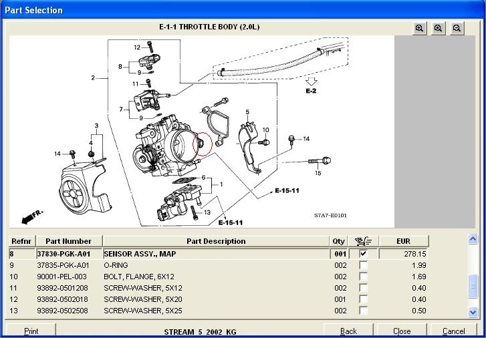The width and height of the screenshot is (486, 338).
Task: Click callout number 8 in the diagram
Action: (x=120, y=66)
